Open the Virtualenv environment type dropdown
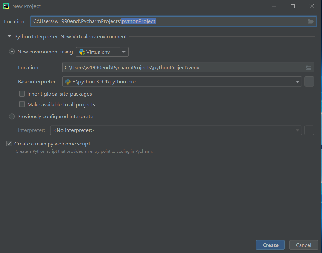This screenshot has width=322, height=253. 102,52
